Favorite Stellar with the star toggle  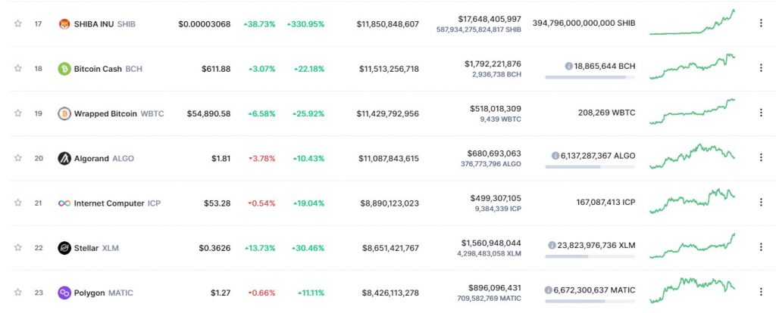tap(18, 248)
